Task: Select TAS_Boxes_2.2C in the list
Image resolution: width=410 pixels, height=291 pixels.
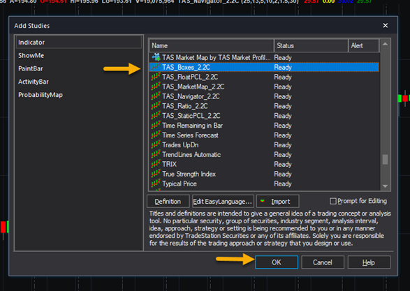Action: [264, 67]
